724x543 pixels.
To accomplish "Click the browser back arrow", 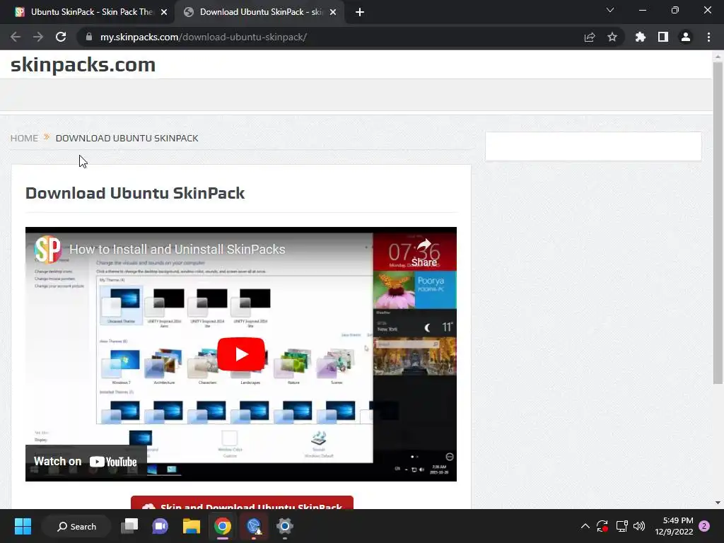I will click(16, 37).
